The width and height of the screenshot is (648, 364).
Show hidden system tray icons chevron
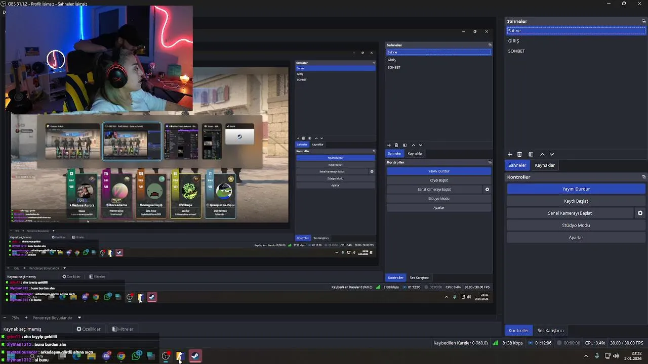pos(586,356)
